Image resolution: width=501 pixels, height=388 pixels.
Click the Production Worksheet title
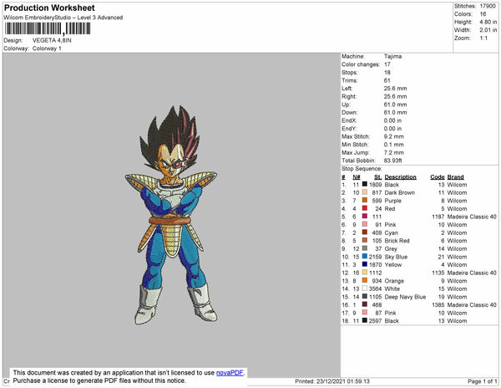tap(49, 8)
